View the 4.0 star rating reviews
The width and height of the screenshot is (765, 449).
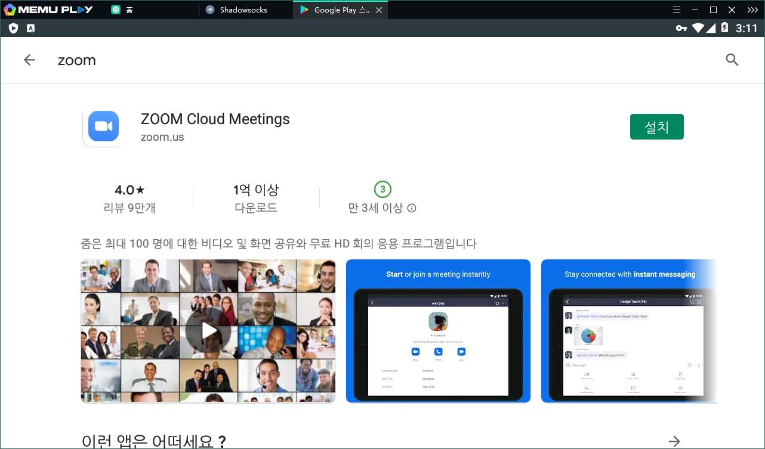coord(129,190)
